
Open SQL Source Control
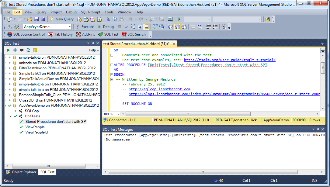tap(26, 34)
